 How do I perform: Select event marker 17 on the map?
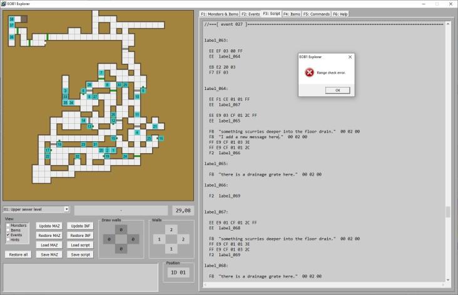(48, 151)
